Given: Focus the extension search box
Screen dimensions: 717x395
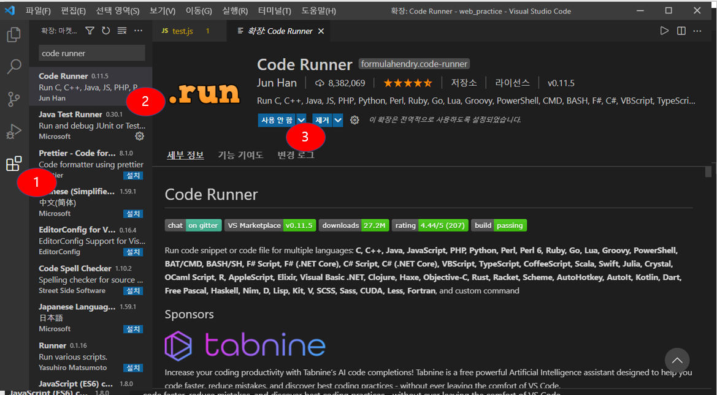Looking at the screenshot, I should pyautogui.click(x=92, y=53).
